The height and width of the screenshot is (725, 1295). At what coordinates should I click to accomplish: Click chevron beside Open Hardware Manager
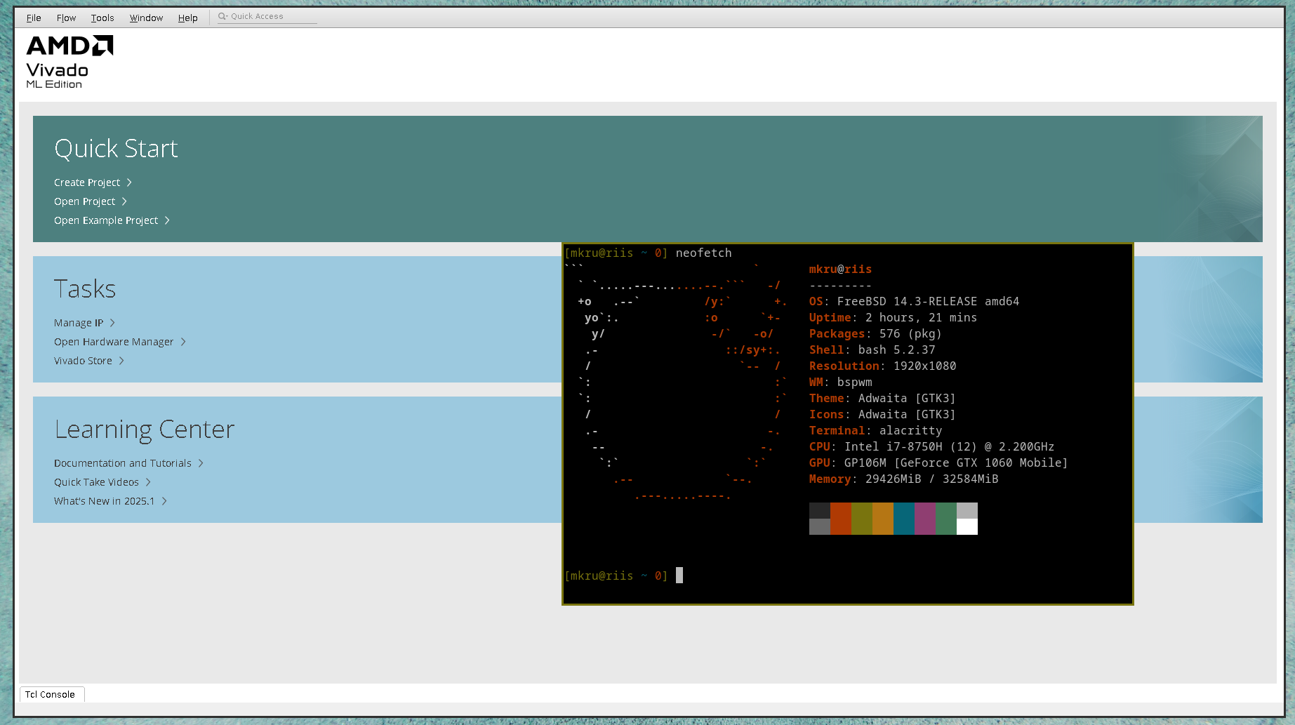(x=183, y=342)
